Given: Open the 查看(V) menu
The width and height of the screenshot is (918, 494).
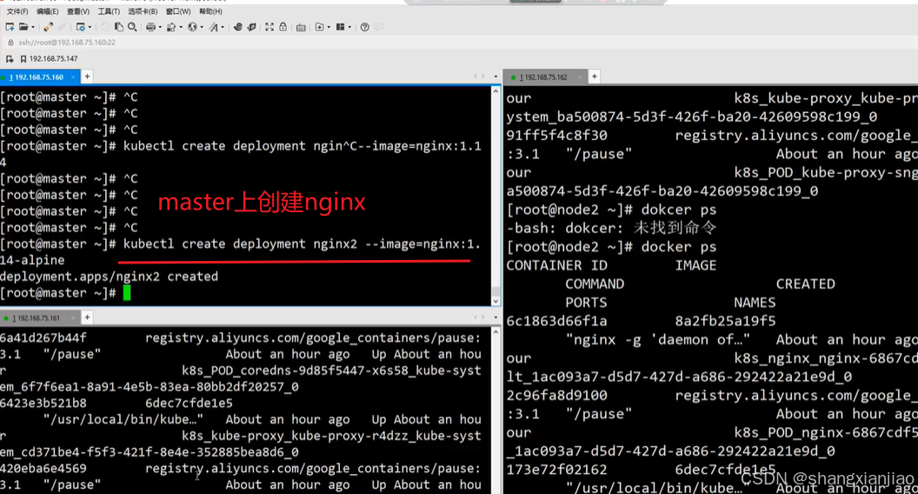Looking at the screenshot, I should (78, 11).
